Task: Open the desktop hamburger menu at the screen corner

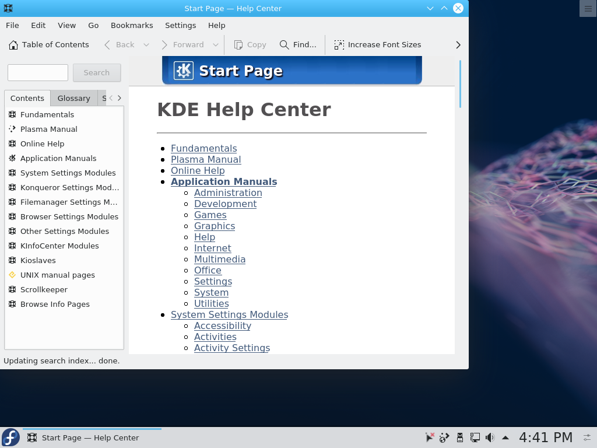Action: (588, 8)
